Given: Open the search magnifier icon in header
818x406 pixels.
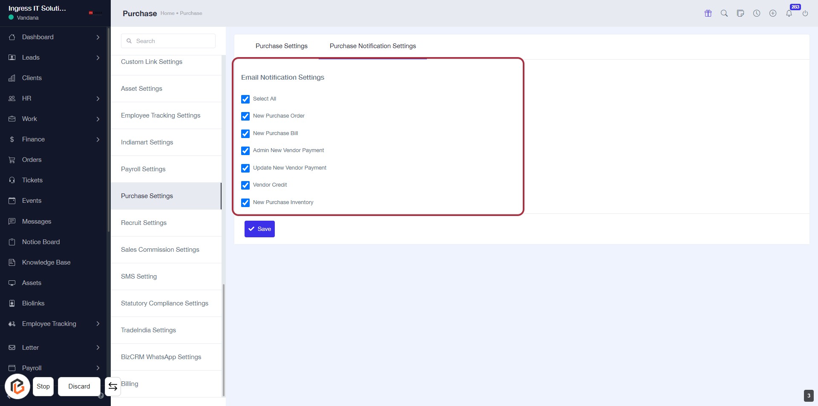Looking at the screenshot, I should (724, 13).
